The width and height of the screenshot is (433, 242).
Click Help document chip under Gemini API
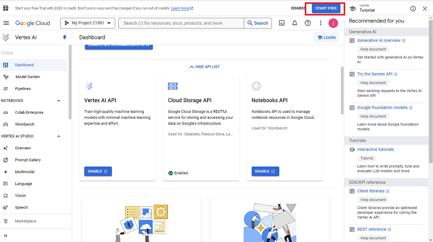point(373,83)
